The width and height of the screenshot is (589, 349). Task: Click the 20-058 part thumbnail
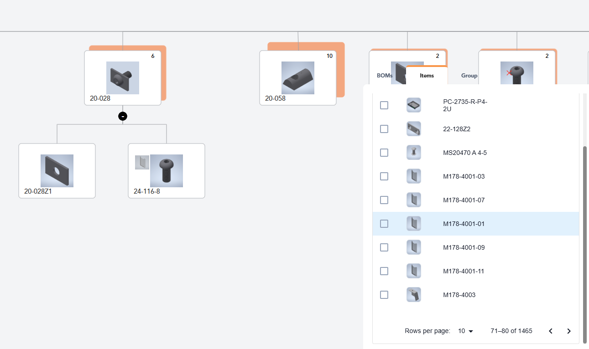point(297,78)
